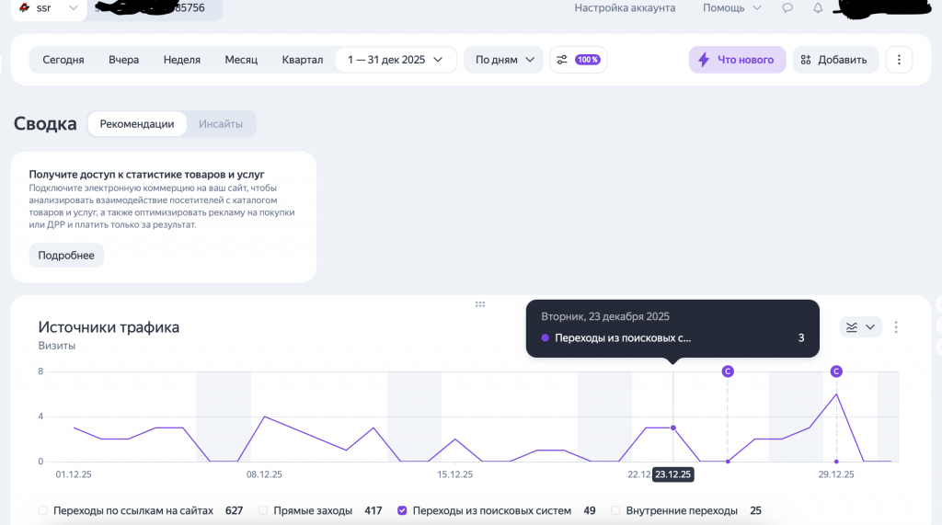Click 'Сводка' page heading
942x525 pixels.
pyautogui.click(x=45, y=124)
